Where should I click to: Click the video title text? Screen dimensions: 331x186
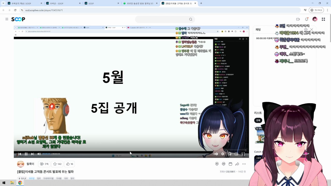coord(46,172)
